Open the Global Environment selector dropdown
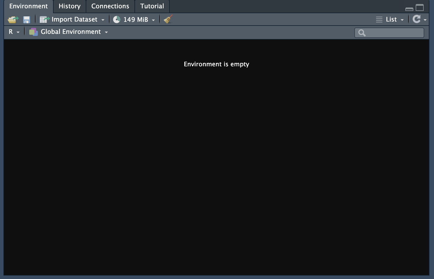Image resolution: width=434 pixels, height=279 pixels. (x=106, y=32)
